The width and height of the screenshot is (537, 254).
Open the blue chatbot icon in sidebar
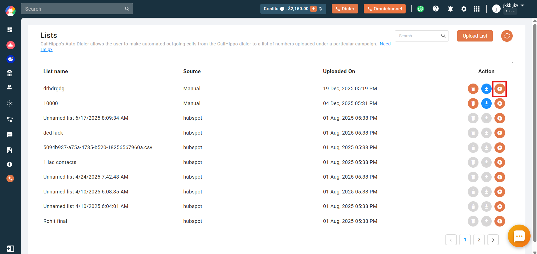tap(10, 59)
